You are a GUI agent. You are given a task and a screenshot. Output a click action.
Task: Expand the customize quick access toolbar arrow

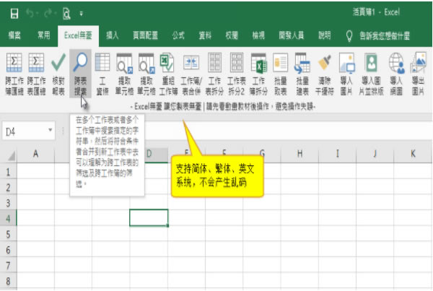click(x=81, y=13)
